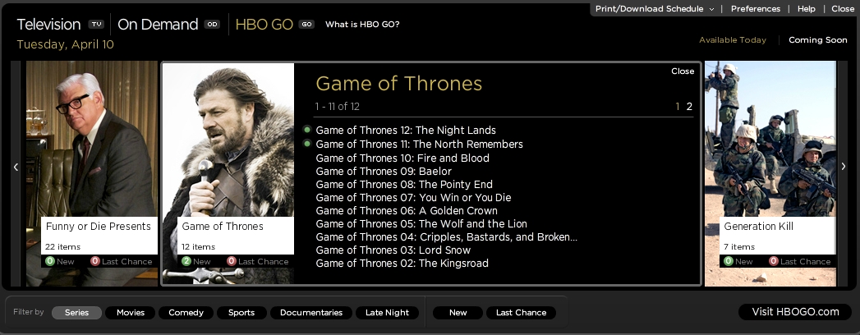Screen dimensions: 860x335
Task: Open episode 02: The Kingsroad
Action: [402, 264]
